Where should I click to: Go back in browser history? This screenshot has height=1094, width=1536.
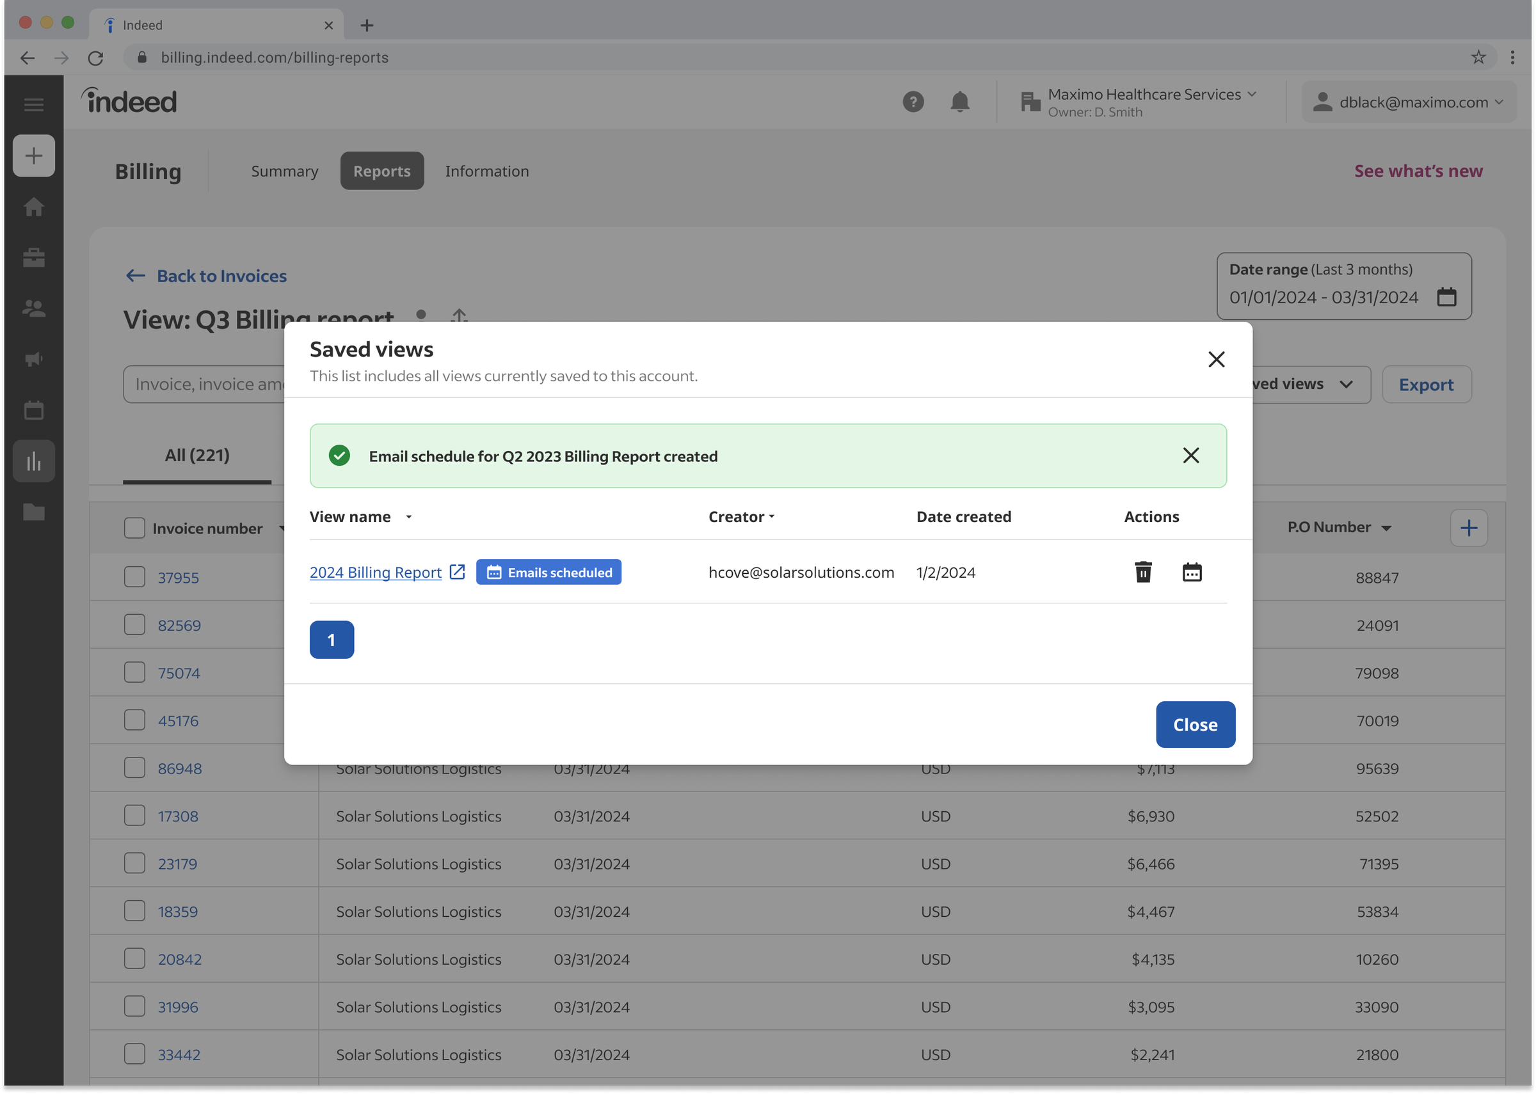click(x=27, y=58)
